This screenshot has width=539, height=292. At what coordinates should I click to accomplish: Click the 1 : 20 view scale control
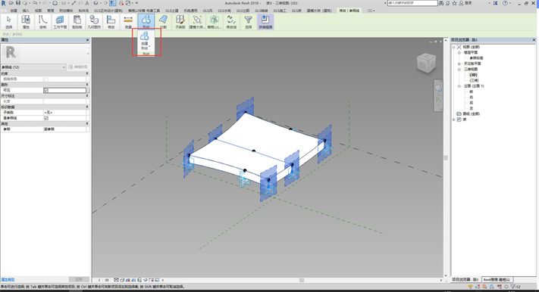pos(103,280)
